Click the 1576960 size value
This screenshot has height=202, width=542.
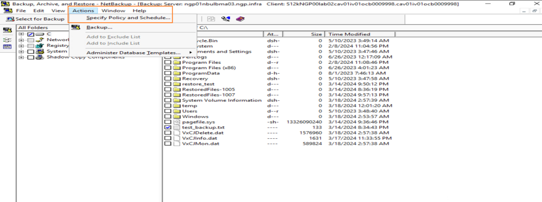pyautogui.click(x=311, y=133)
